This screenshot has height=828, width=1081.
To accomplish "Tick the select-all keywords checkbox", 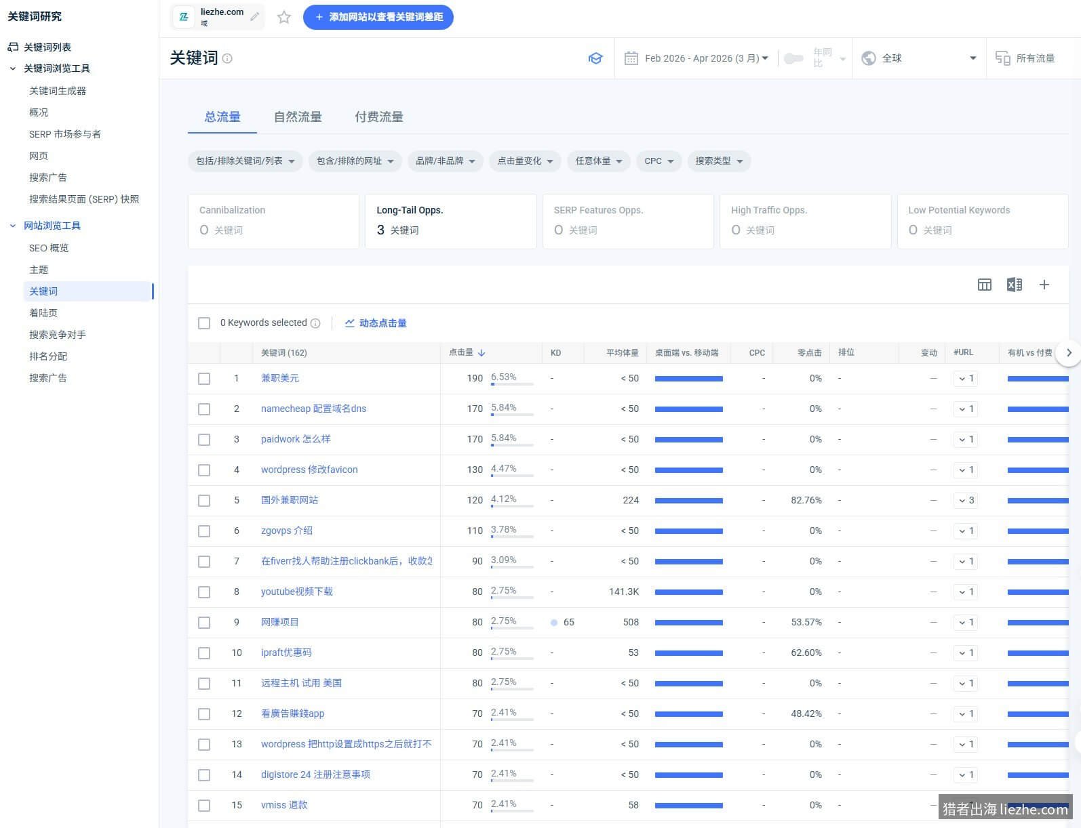I will [x=204, y=323].
